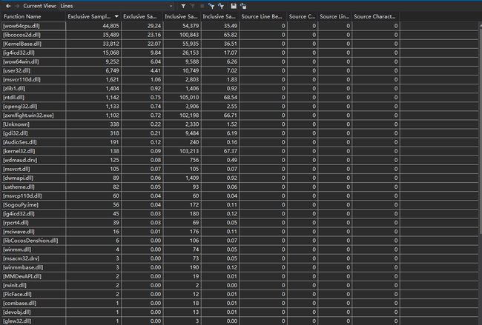The width and height of the screenshot is (482, 325).
Task: Click the Save floppy disk icon
Action: click(234, 6)
